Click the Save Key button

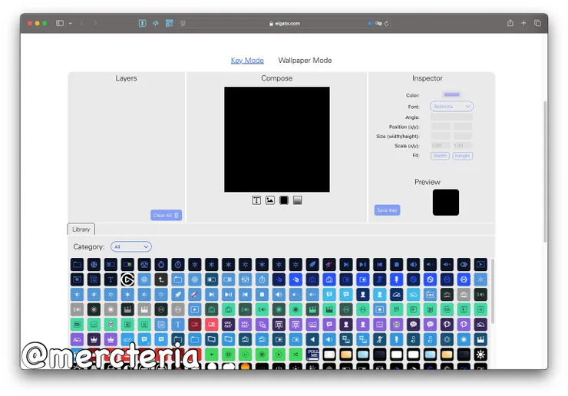[x=388, y=210]
